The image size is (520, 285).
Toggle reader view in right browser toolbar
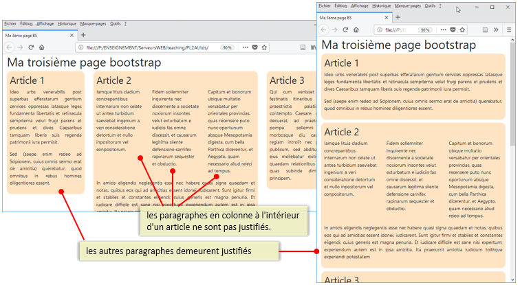[x=485, y=30]
